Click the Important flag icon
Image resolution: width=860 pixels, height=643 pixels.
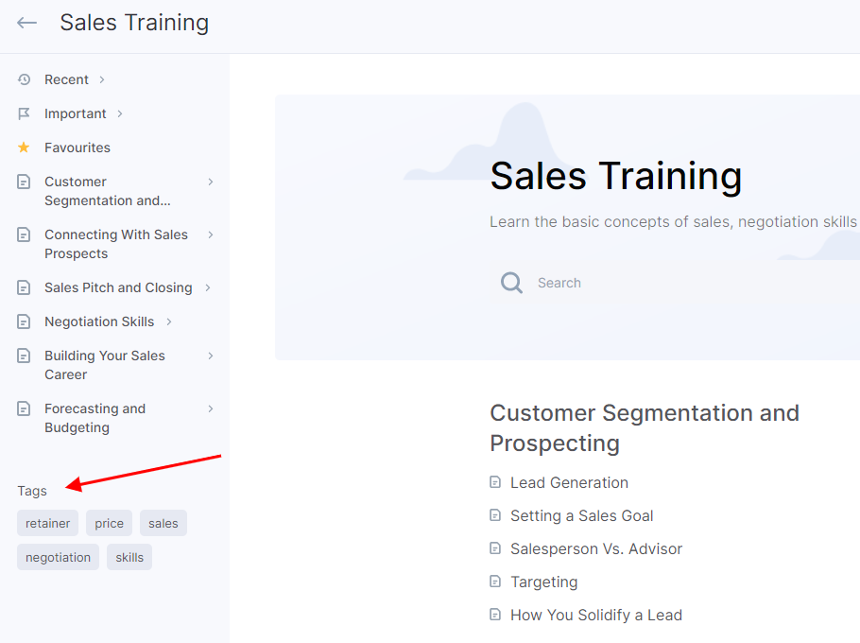pyautogui.click(x=24, y=113)
